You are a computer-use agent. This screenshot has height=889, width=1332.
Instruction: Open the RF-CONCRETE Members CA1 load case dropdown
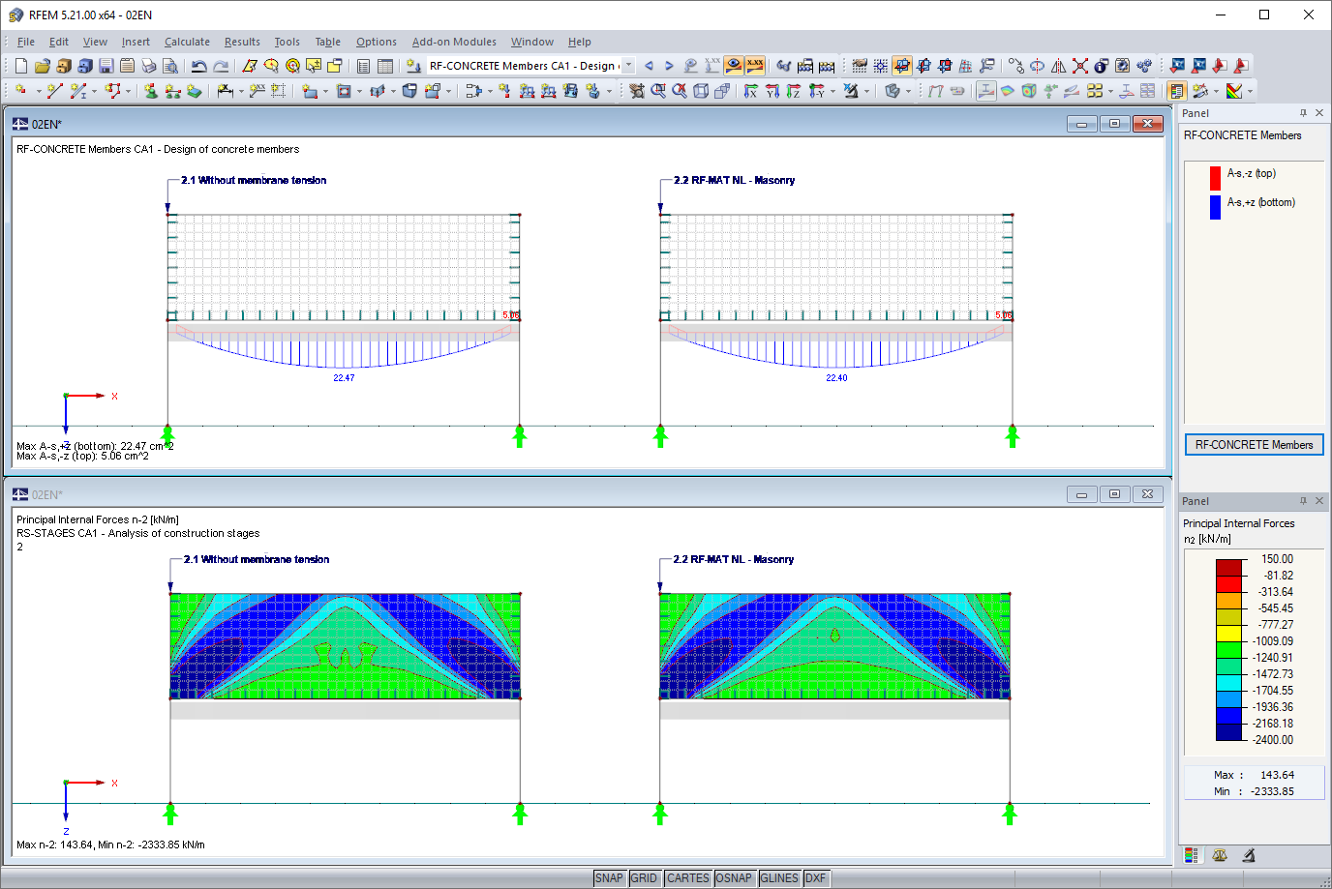point(628,66)
